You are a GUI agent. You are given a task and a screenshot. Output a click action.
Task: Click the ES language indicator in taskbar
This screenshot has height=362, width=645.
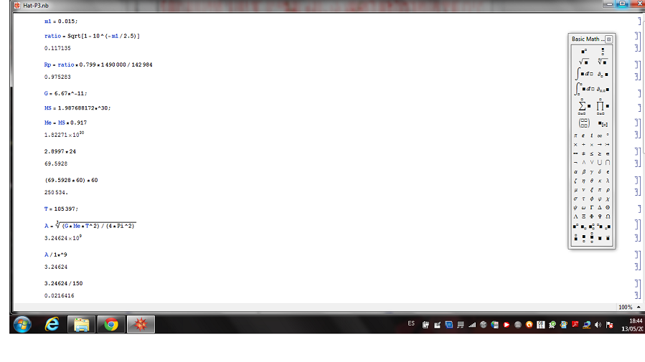tap(411, 324)
